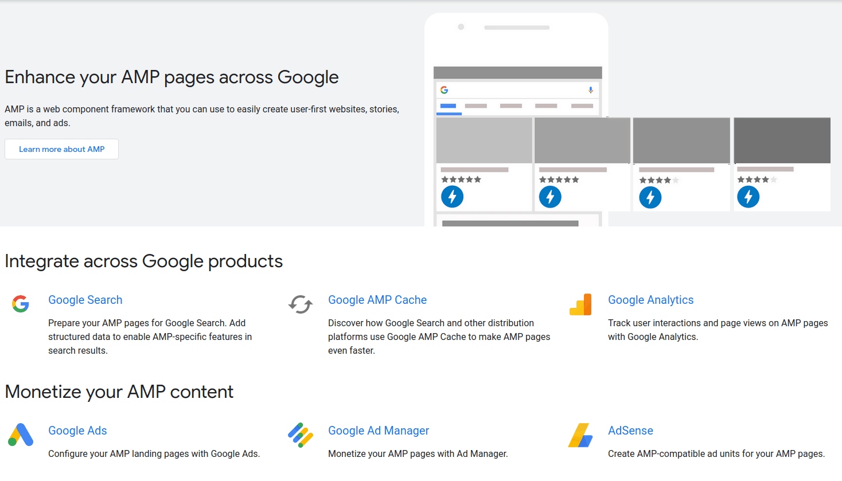Image resolution: width=842 pixels, height=481 pixels.
Task: Select the active blue tab in the mockup
Action: 449,106
